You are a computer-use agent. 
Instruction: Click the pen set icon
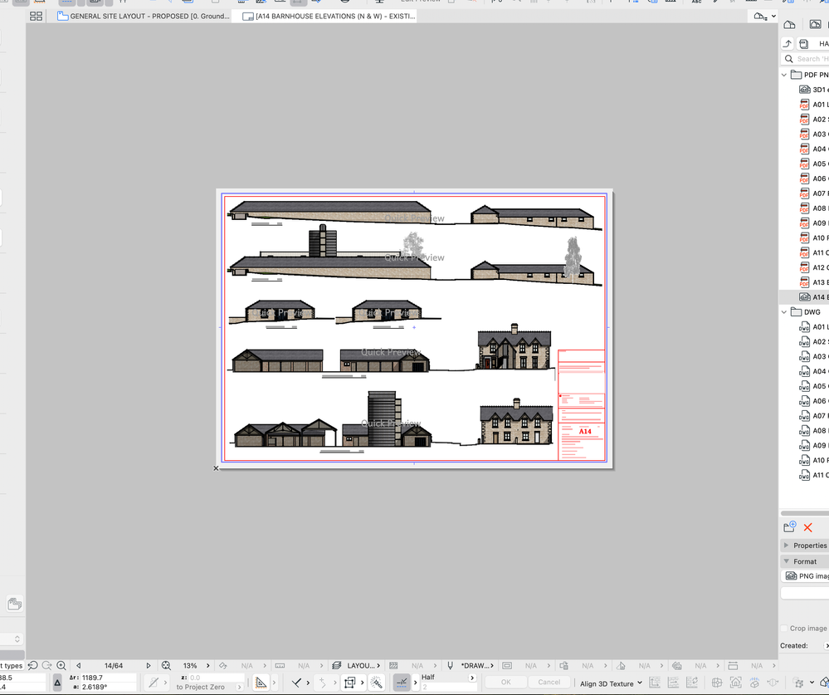click(451, 665)
